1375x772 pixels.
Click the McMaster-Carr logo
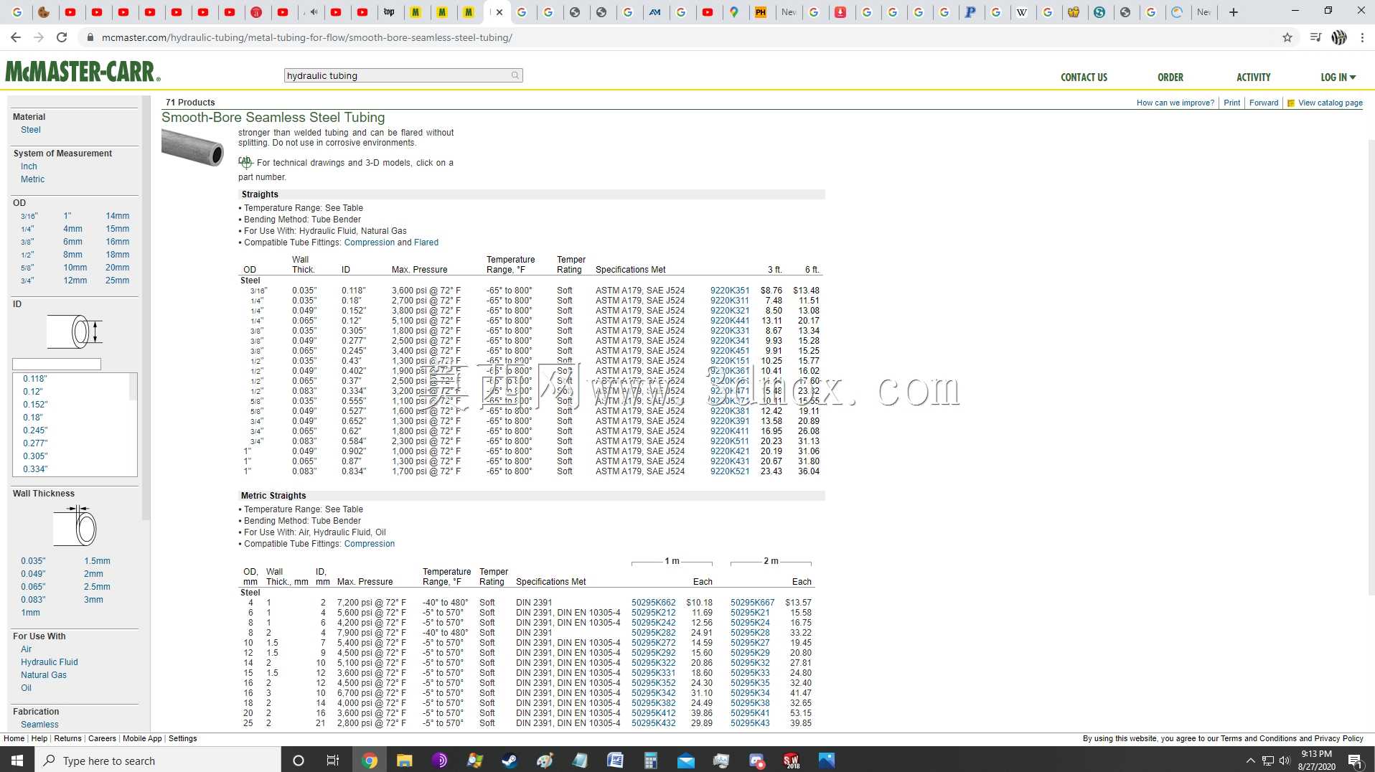point(83,72)
